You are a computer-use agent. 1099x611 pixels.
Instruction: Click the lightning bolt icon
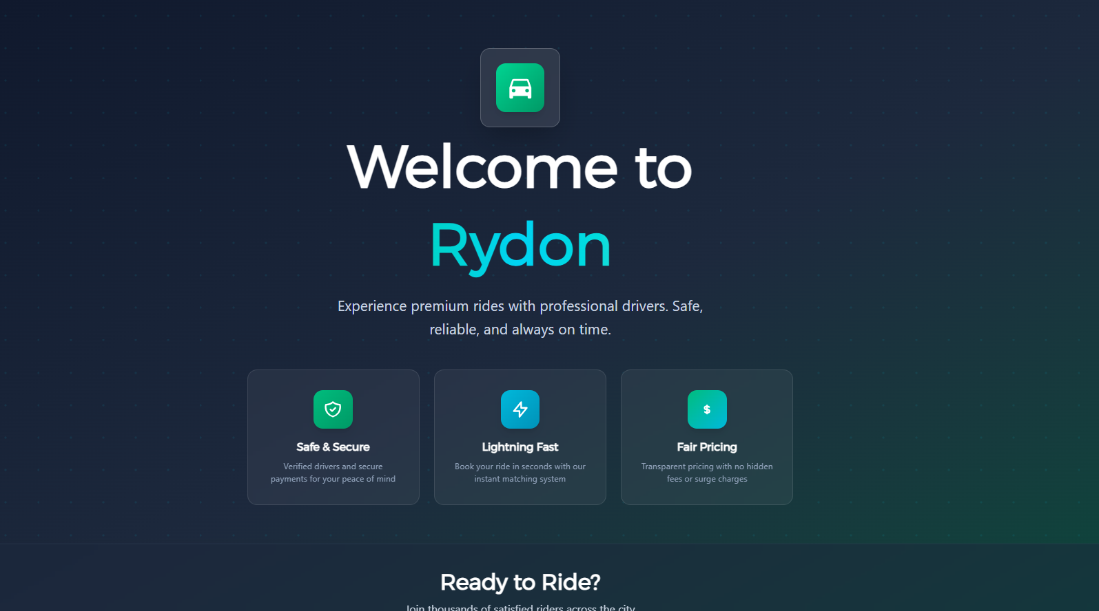[520, 409]
